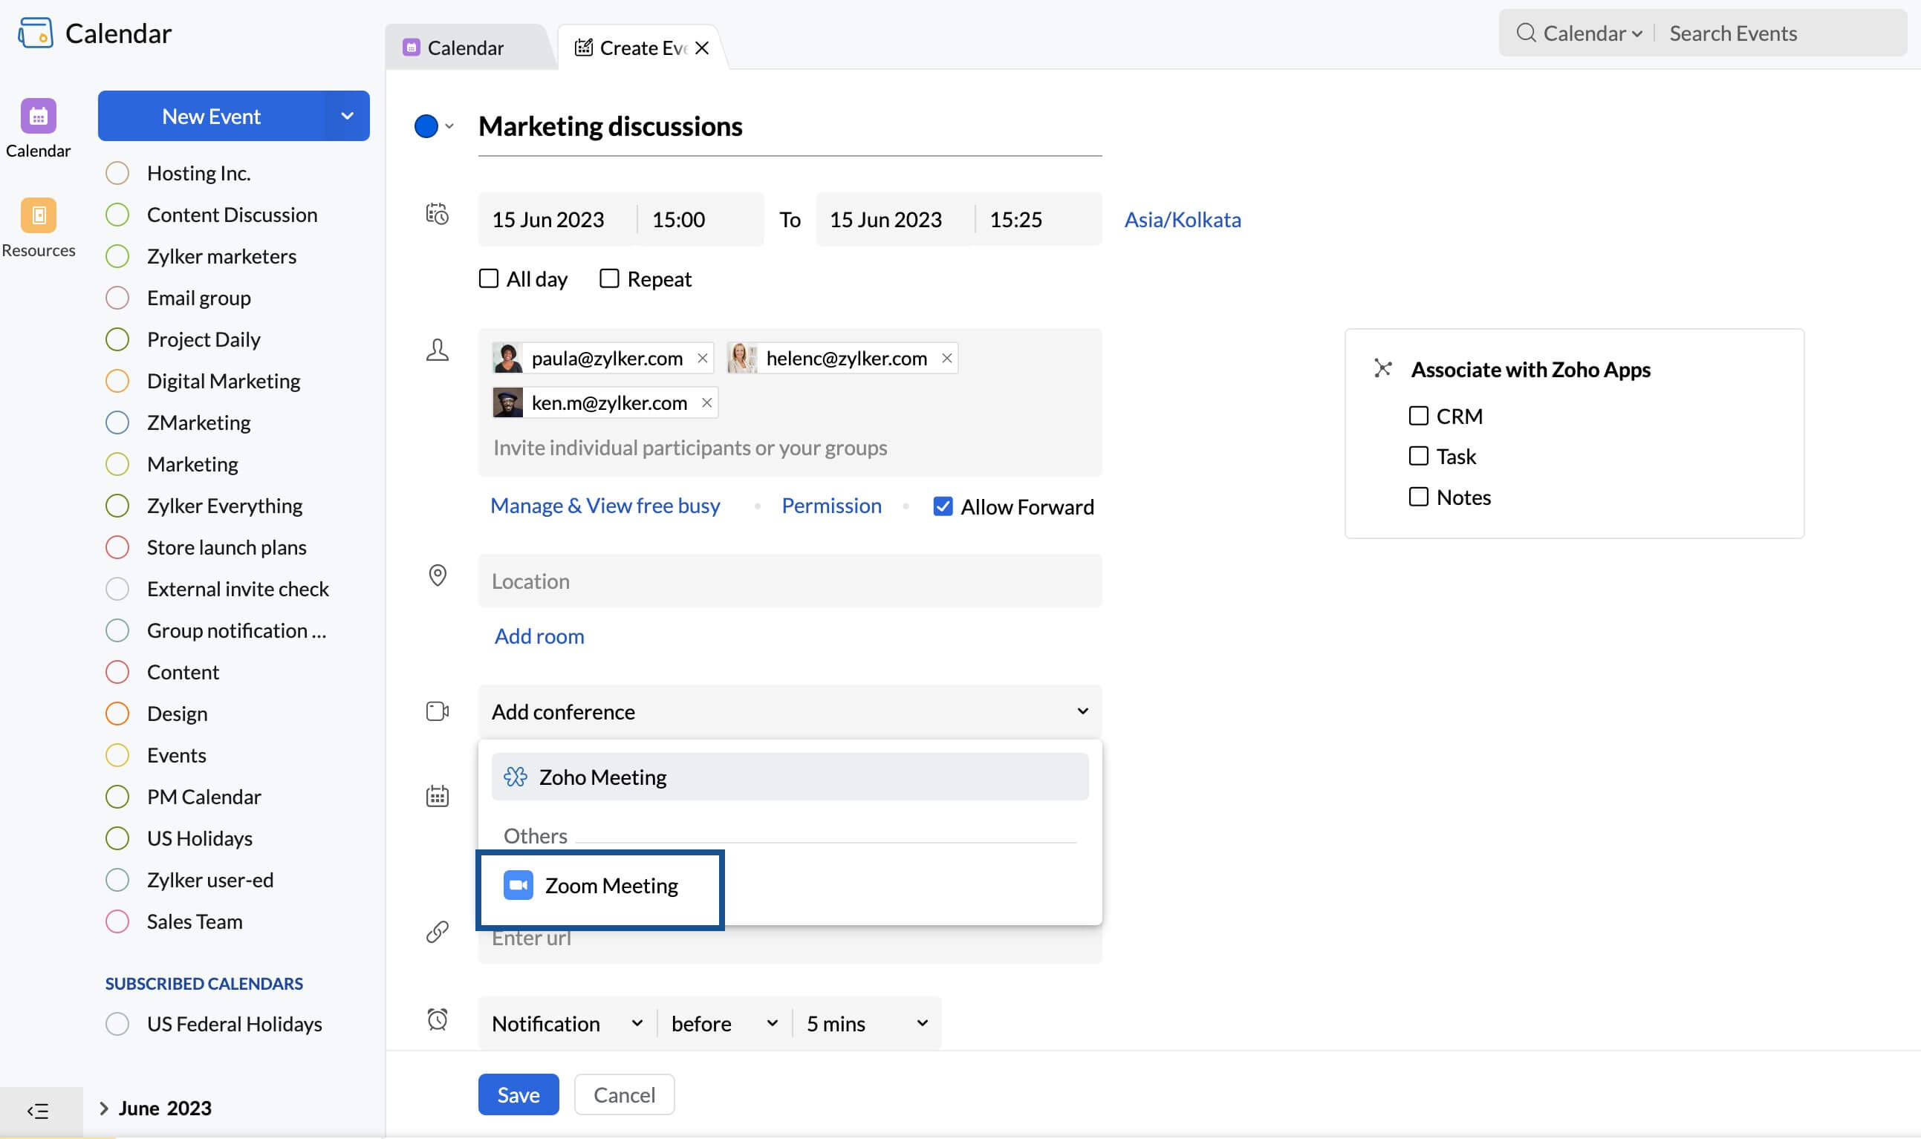Enable the All day checkbox
This screenshot has height=1139, width=1921.
click(x=488, y=278)
